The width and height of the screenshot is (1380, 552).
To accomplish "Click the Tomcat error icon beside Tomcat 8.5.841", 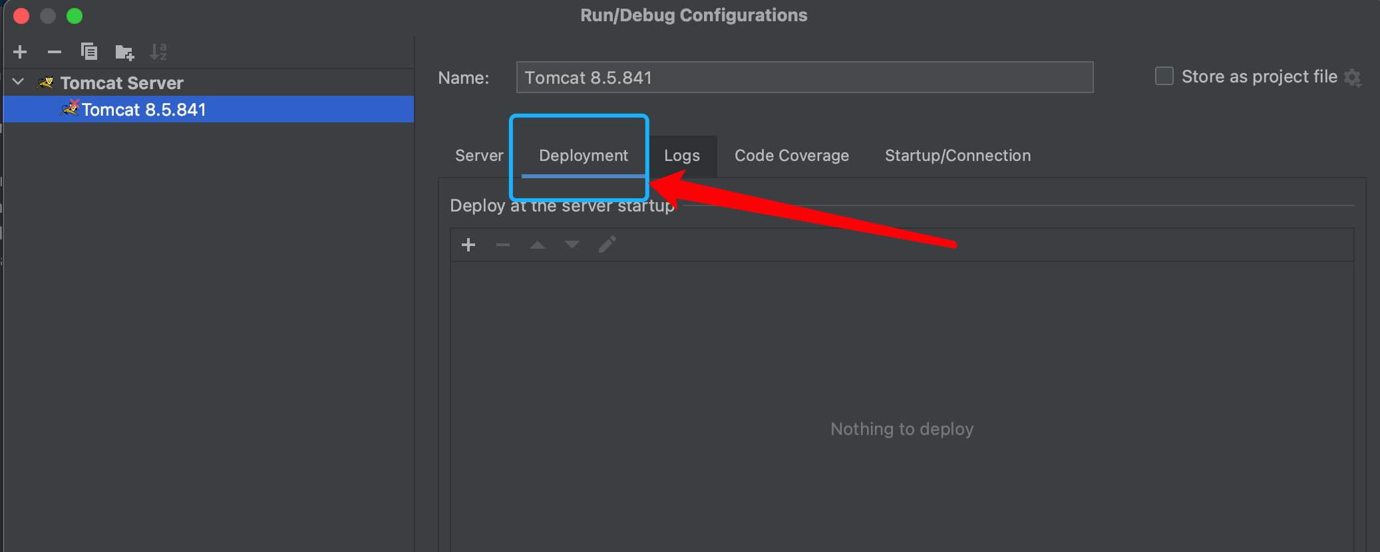I will coord(69,108).
